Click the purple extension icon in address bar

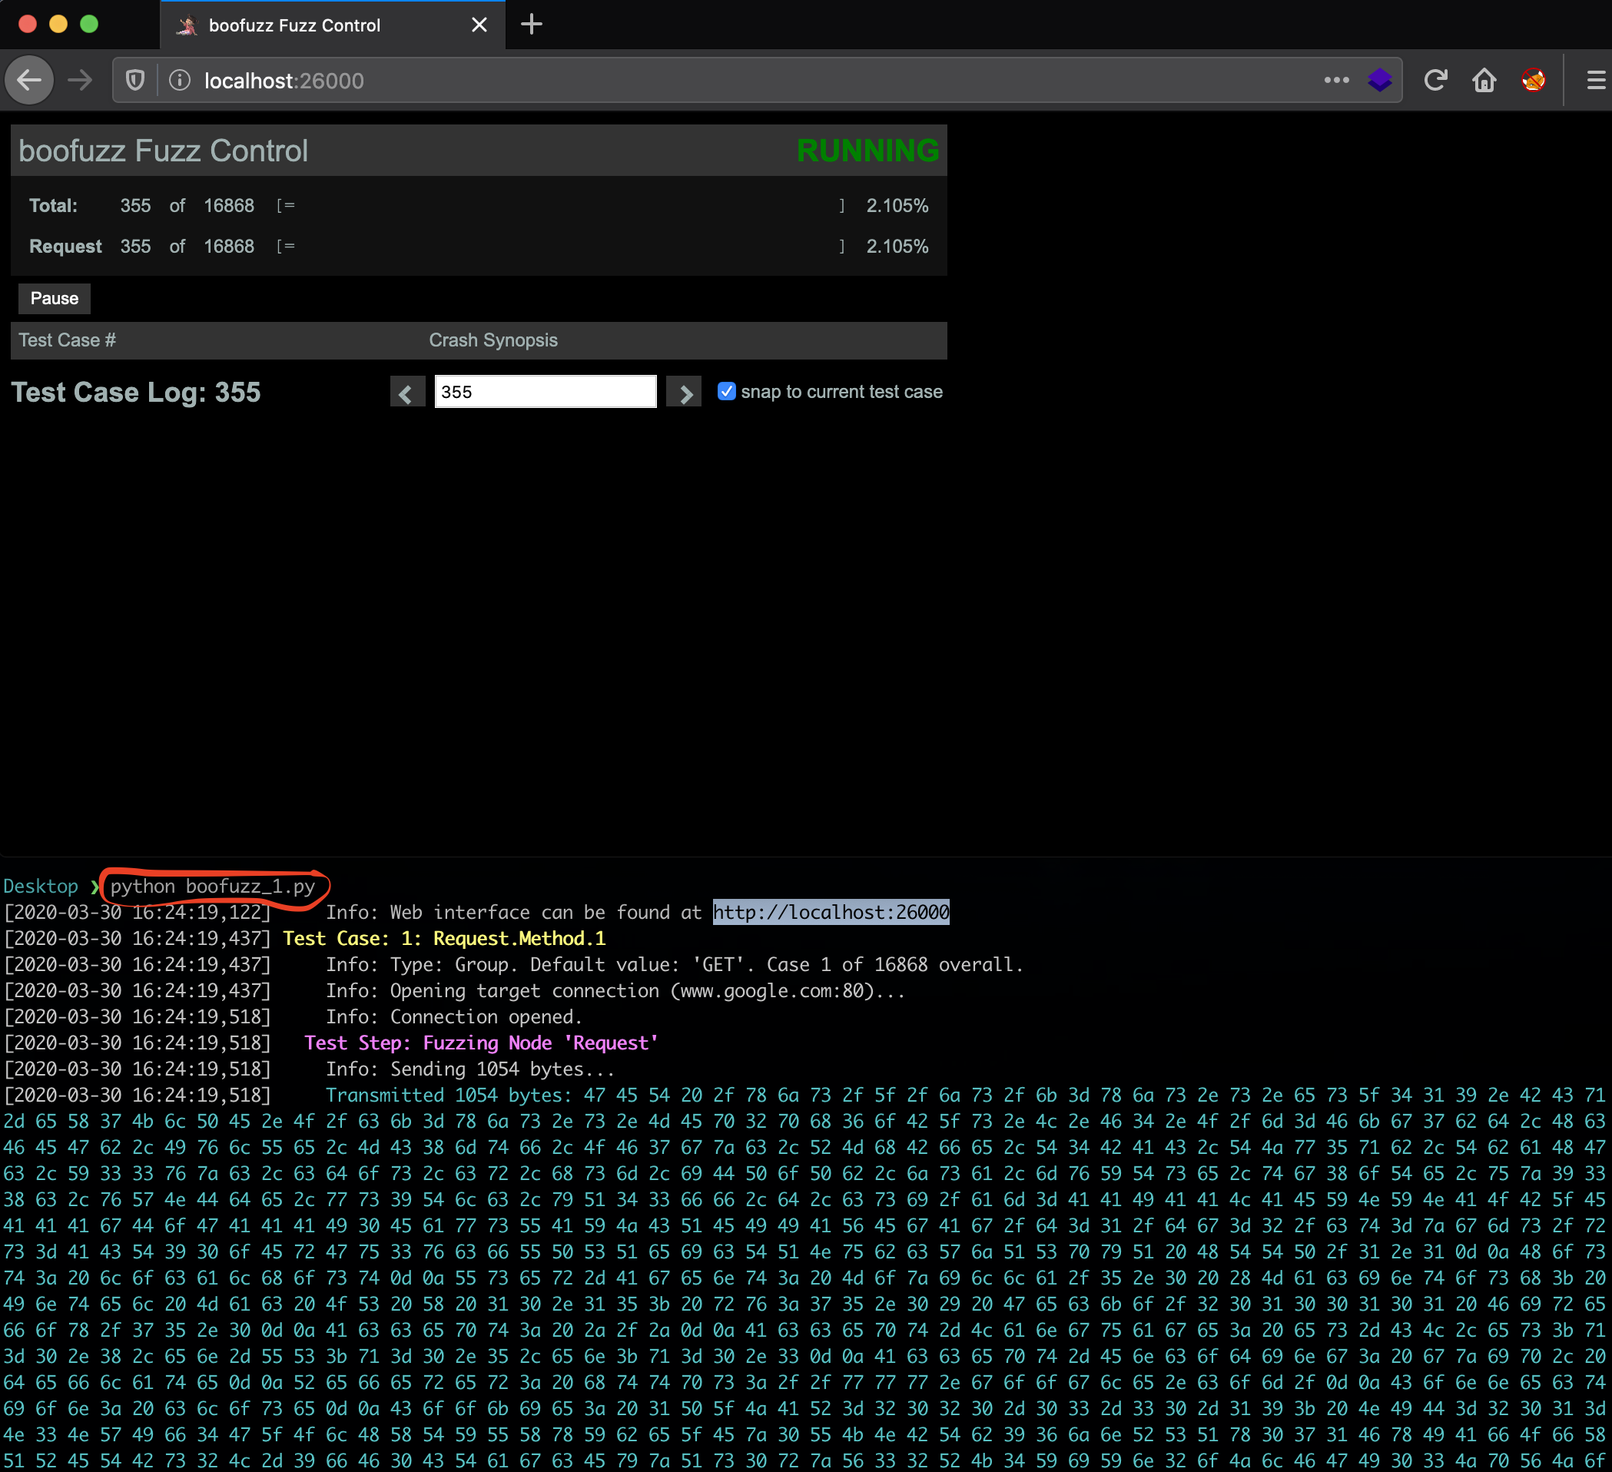pyautogui.click(x=1379, y=80)
